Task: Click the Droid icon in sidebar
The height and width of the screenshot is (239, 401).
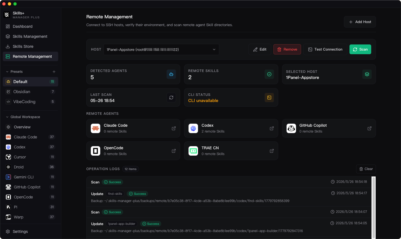Action: (8, 167)
